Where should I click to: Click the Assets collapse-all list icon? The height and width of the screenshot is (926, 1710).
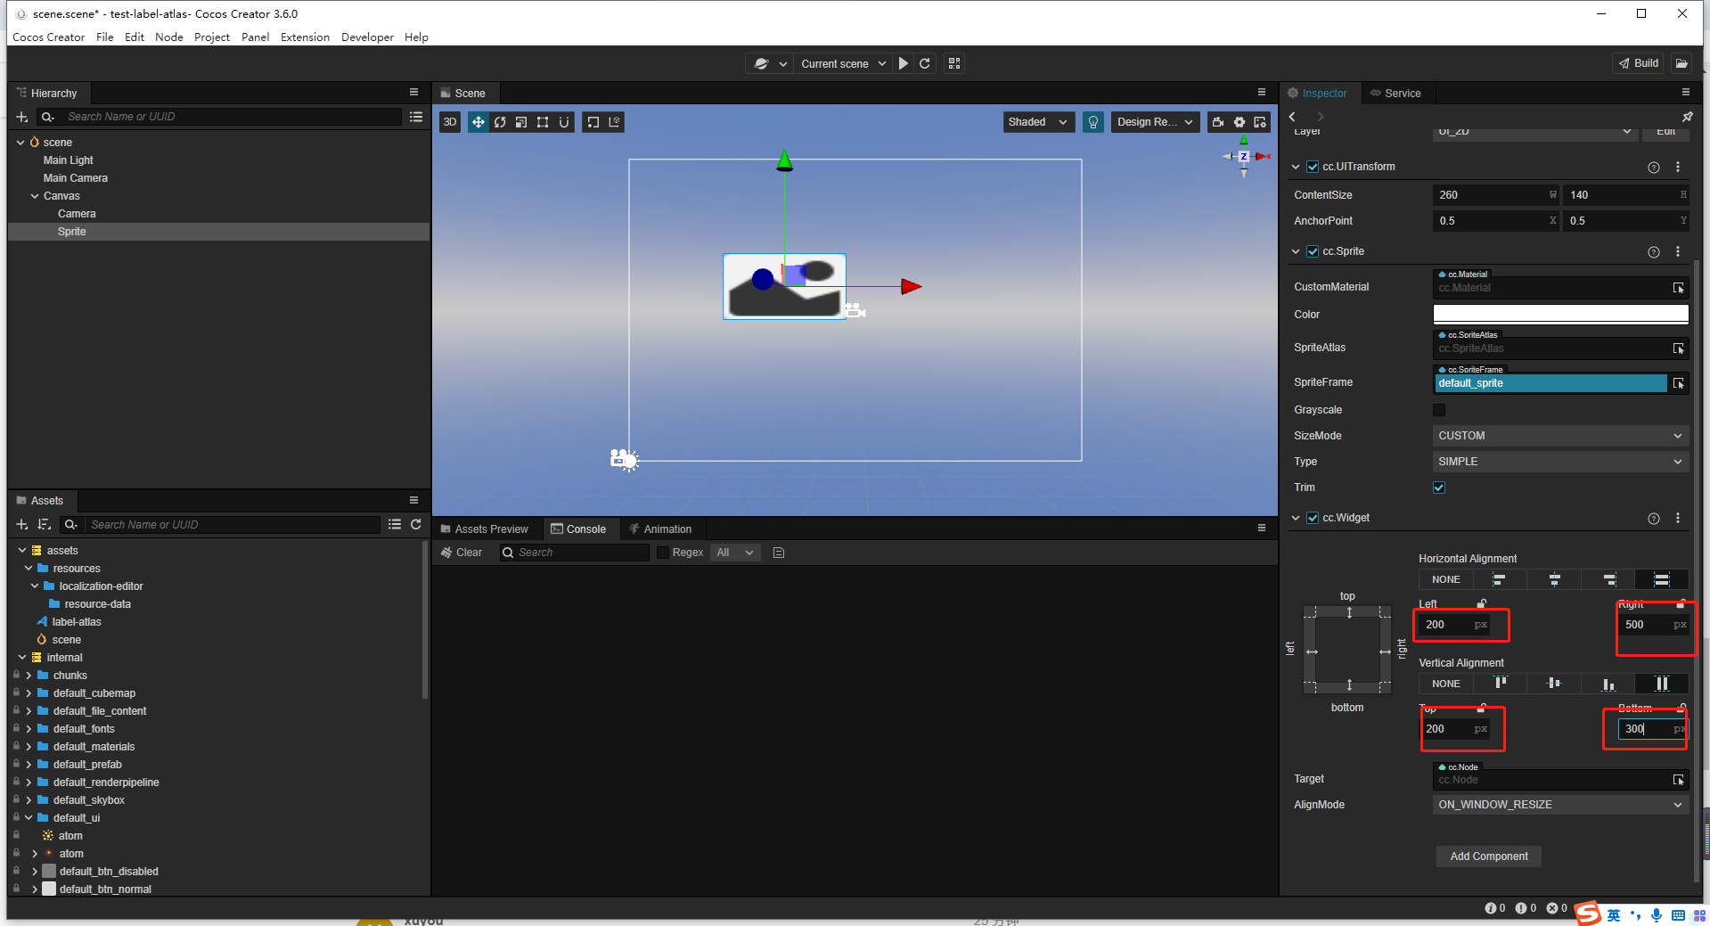pos(395,525)
